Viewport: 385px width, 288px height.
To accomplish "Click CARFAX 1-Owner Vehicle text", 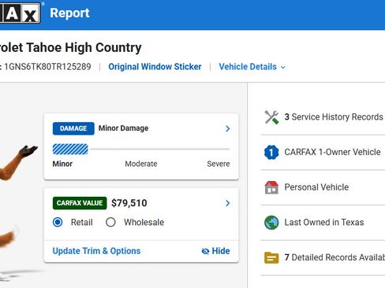I will tap(332, 152).
